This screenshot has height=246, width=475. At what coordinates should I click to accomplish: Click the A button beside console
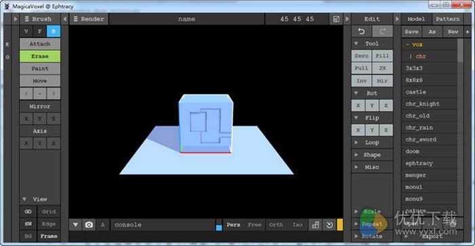(102, 225)
